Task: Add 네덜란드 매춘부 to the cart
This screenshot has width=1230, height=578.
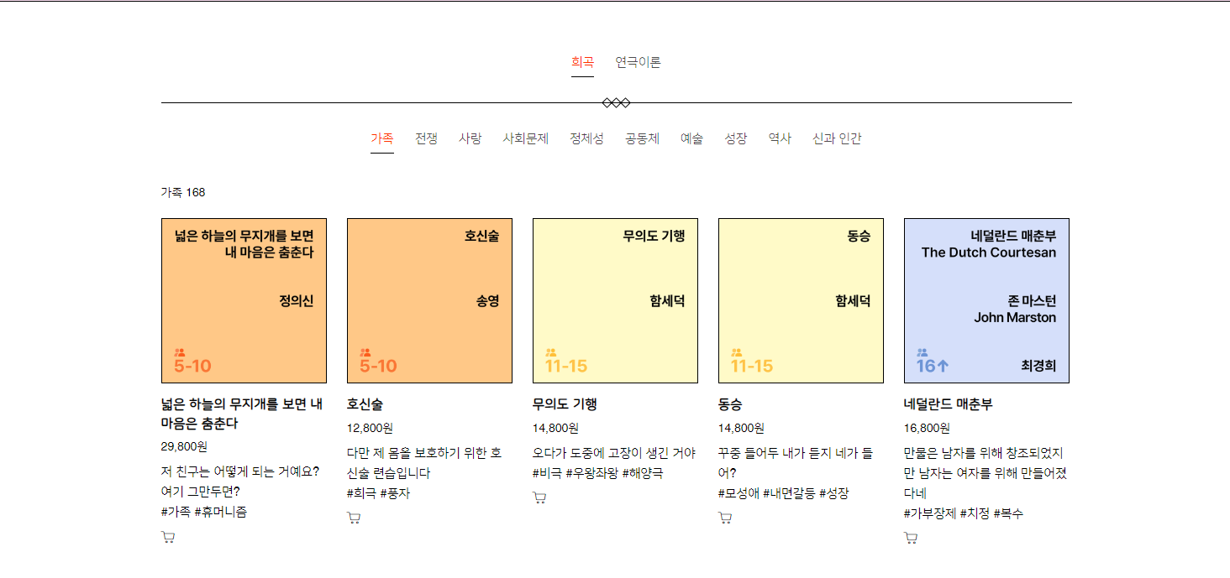Action: [911, 538]
